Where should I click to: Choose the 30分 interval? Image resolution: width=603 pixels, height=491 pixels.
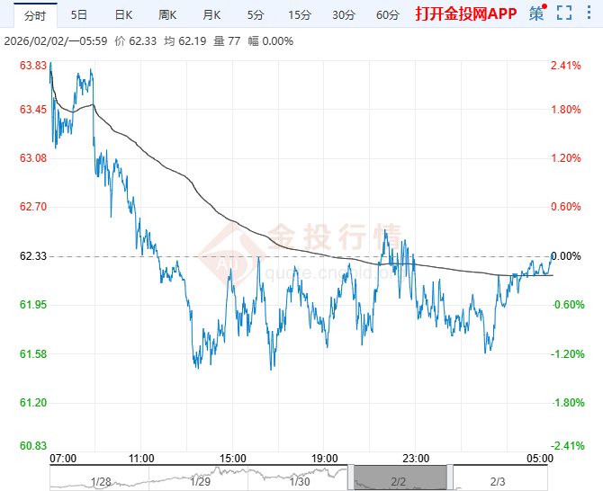point(343,14)
